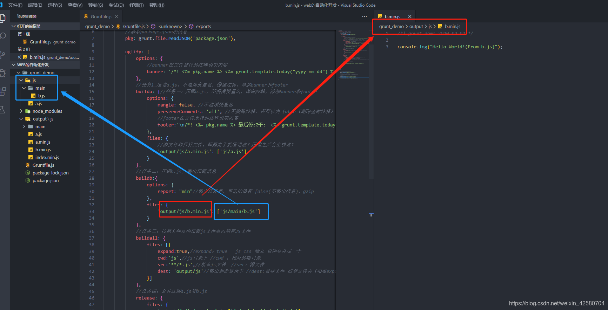Click output in b.min.js breadcrumb
This screenshot has height=310, width=608.
pyautogui.click(x=416, y=26)
